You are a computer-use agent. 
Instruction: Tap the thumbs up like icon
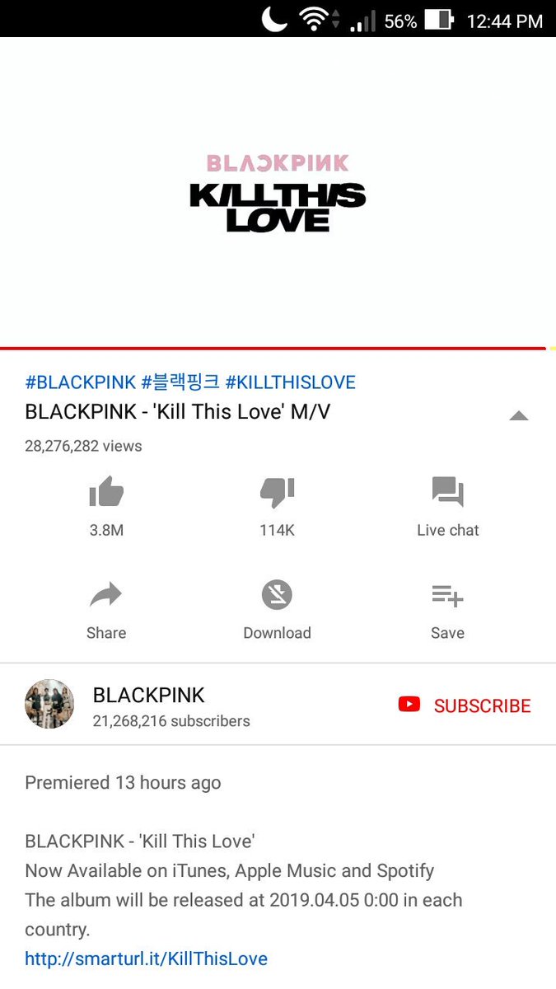(x=106, y=492)
